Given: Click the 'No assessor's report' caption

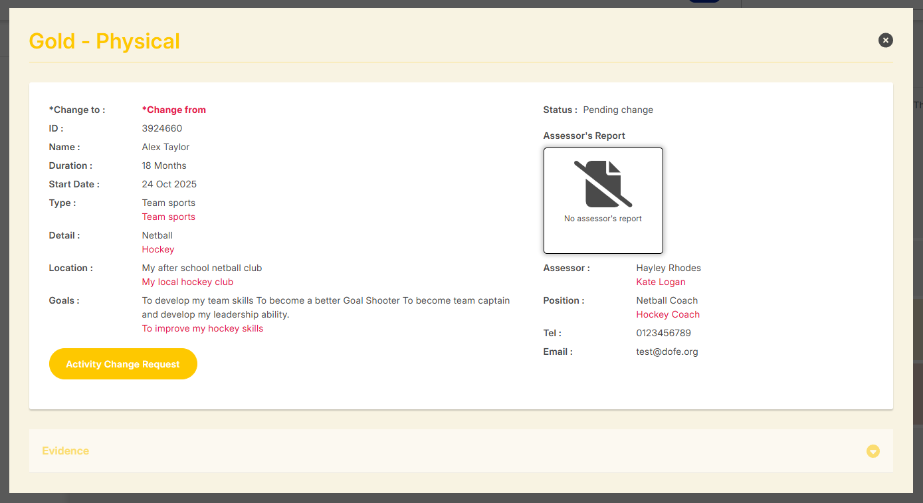Looking at the screenshot, I should [x=603, y=219].
